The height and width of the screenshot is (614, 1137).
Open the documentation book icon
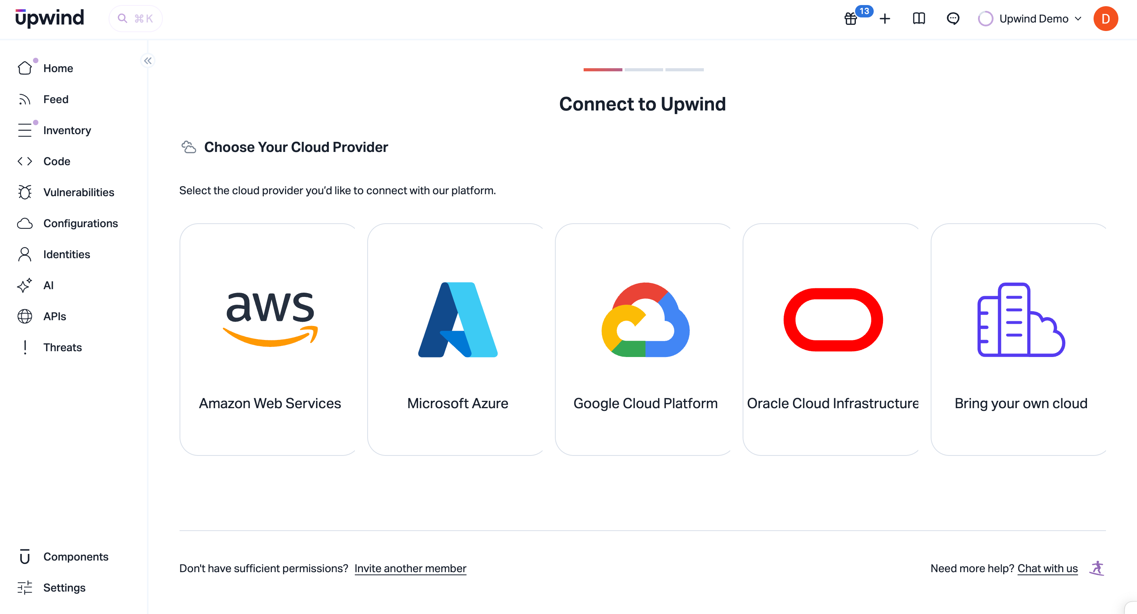click(919, 19)
